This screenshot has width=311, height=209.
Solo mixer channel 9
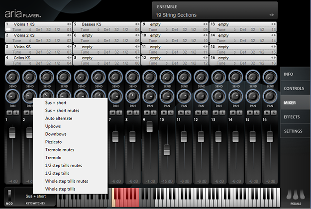pos(153,113)
